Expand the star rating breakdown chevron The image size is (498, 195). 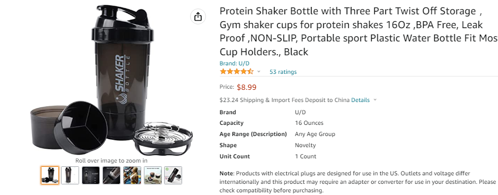259,72
